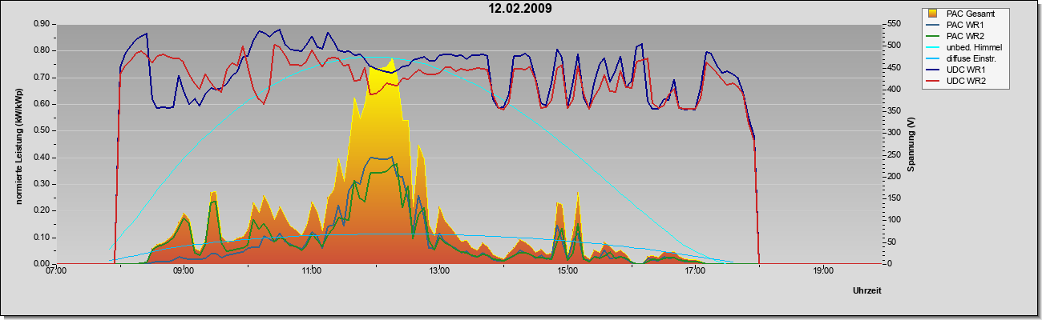The image size is (1042, 320).
Task: Click the green line marker beside PAC WR2
Action: [x=933, y=36]
